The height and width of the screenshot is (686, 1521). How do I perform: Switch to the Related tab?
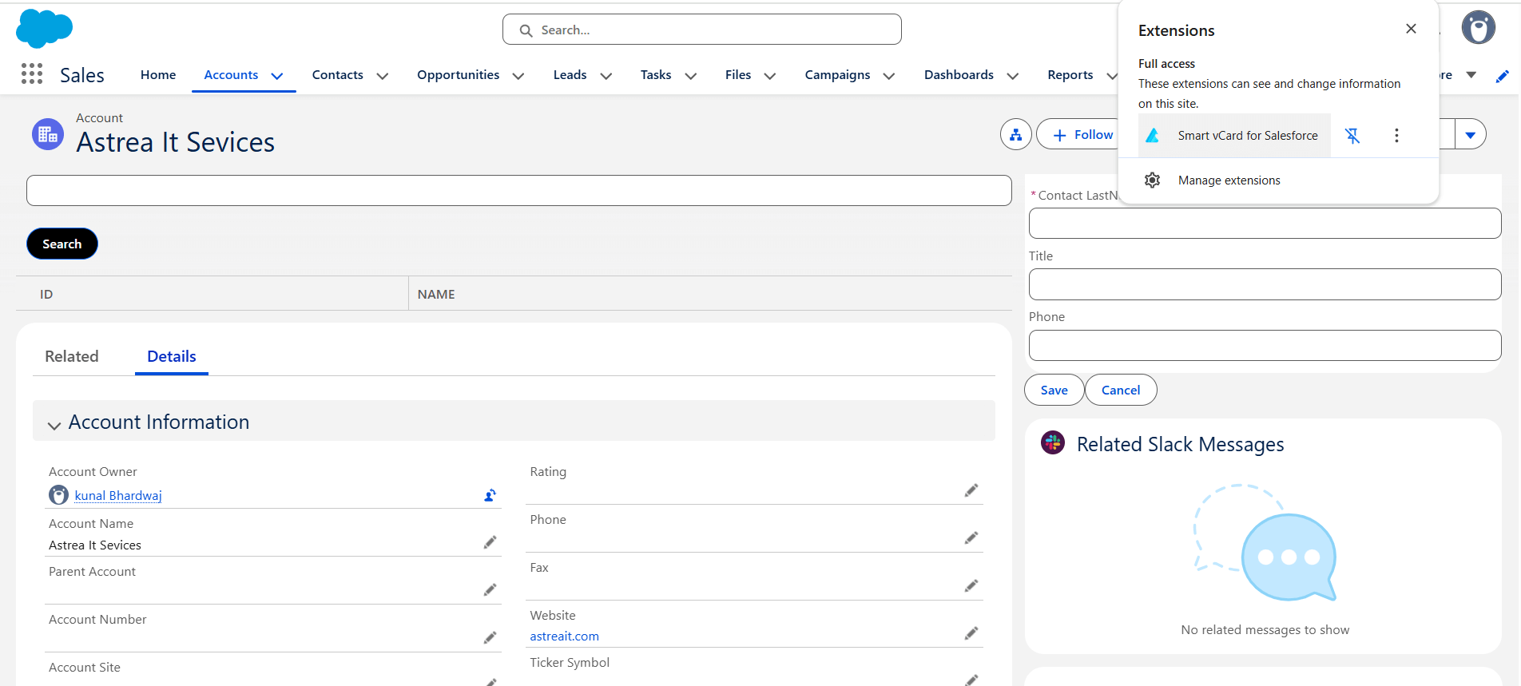(x=72, y=357)
